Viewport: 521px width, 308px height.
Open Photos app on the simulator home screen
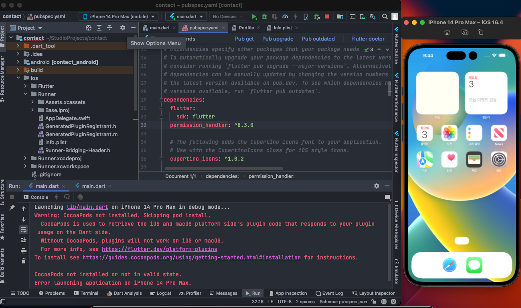click(449, 133)
